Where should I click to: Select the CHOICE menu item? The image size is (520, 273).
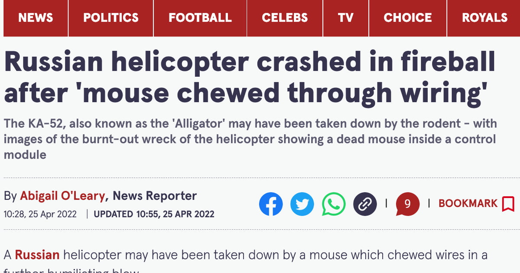407,18
